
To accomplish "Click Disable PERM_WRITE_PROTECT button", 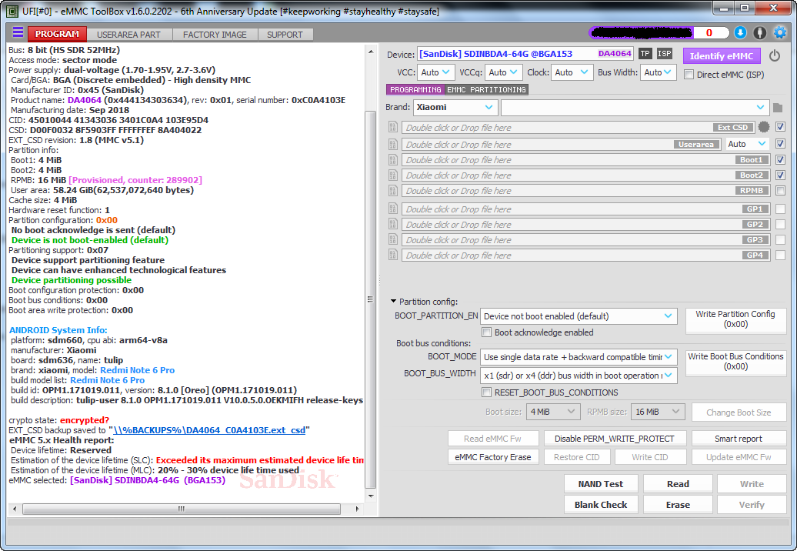I will pyautogui.click(x=614, y=439).
